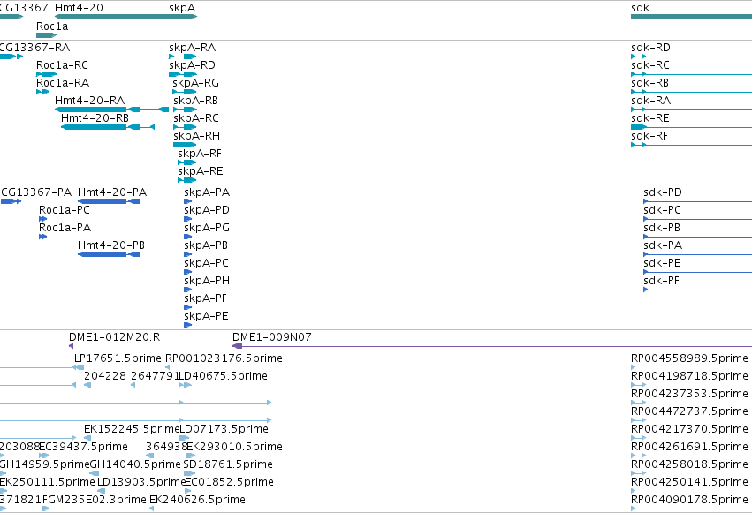
Task: Select the skpA-RB transcript
Action: point(195,101)
